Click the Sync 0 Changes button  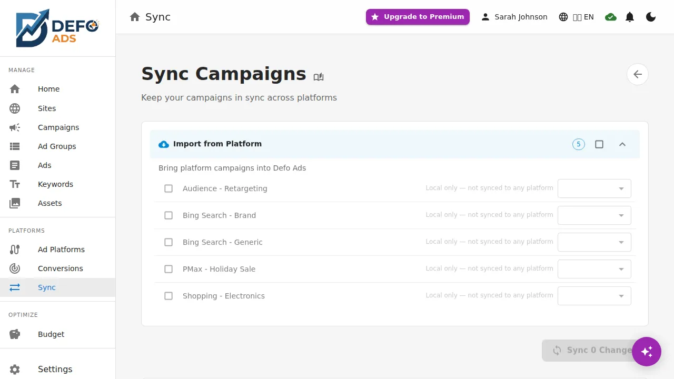click(x=595, y=350)
